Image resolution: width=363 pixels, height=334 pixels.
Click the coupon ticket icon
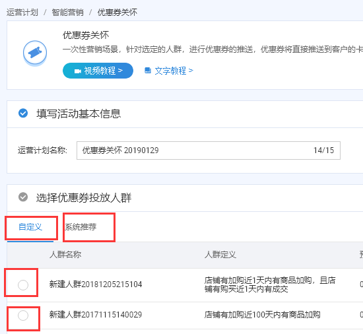pos(35,53)
